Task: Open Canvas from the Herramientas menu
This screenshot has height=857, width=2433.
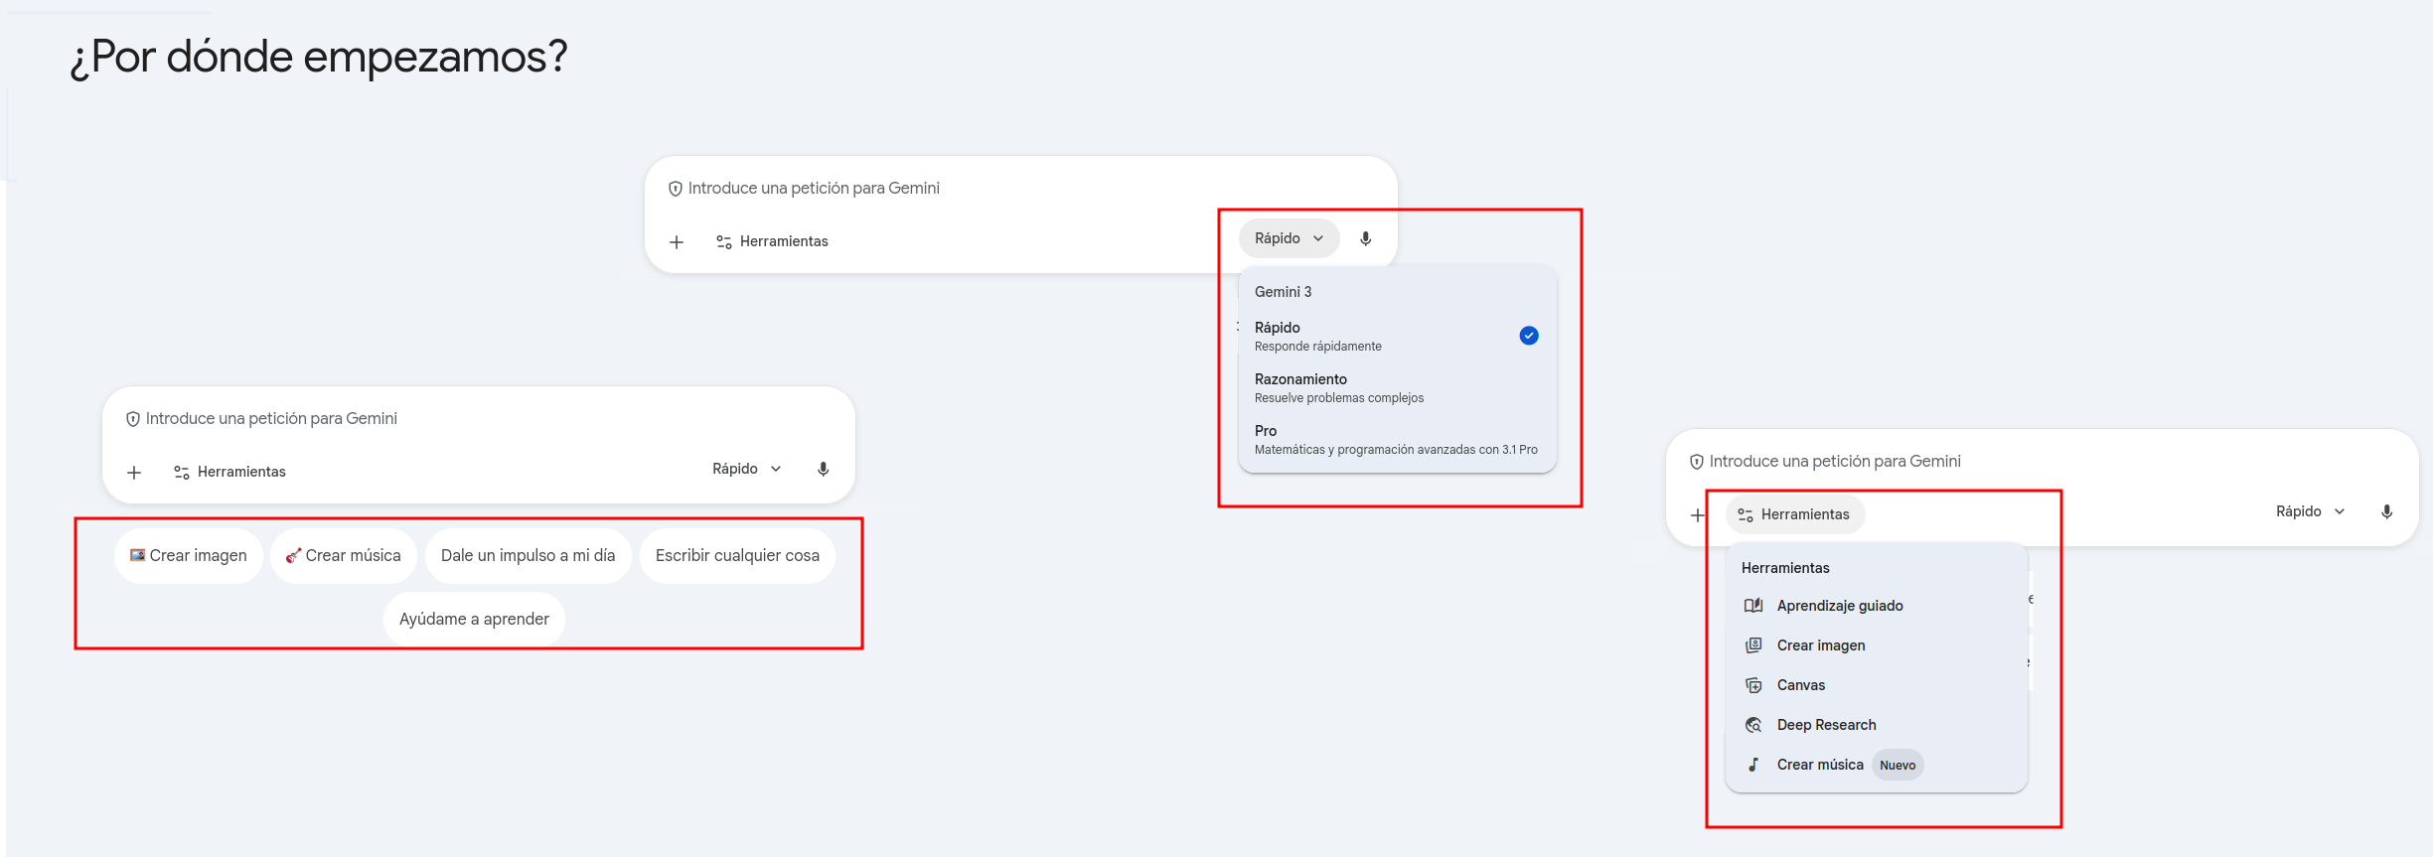Action: tap(1800, 685)
